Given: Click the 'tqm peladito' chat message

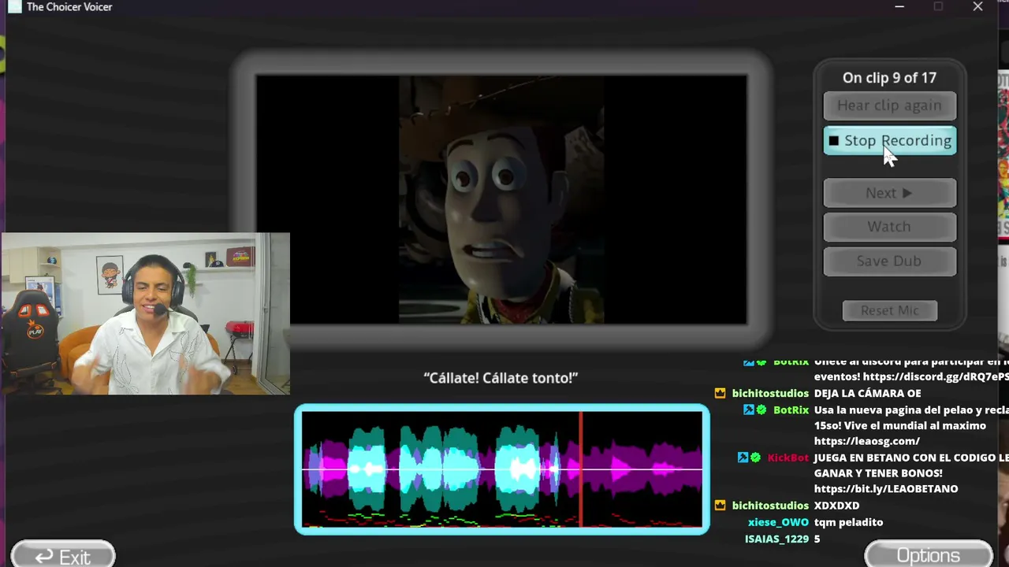Looking at the screenshot, I should [848, 522].
